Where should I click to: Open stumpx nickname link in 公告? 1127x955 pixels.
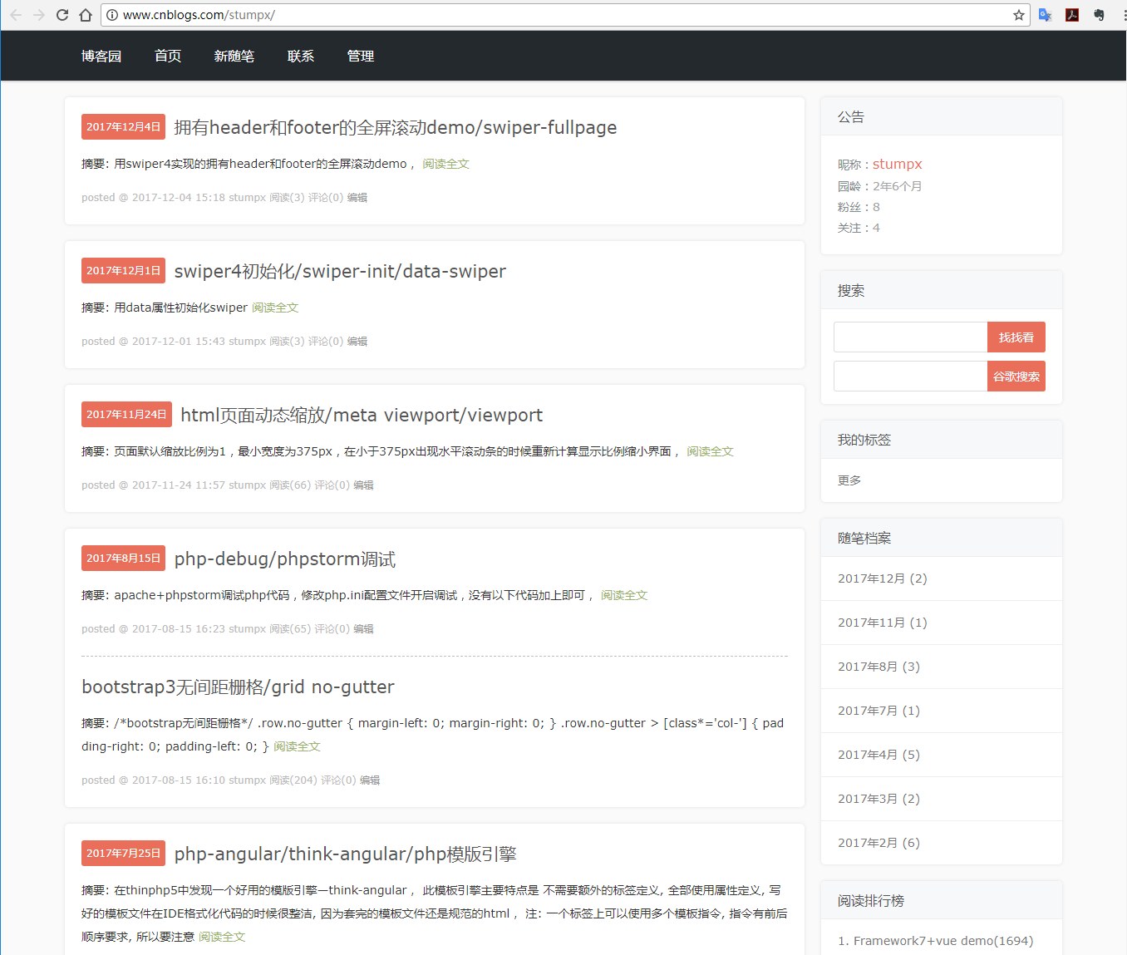pos(898,164)
